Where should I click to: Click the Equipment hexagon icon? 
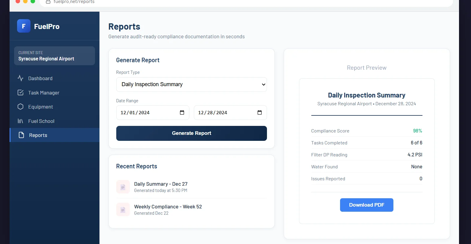coord(20,107)
